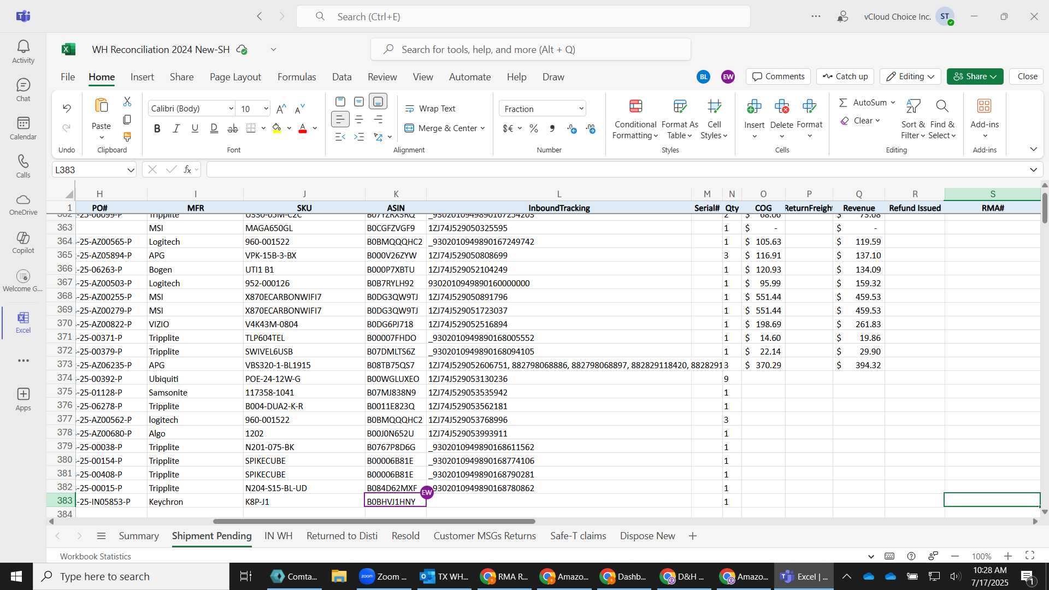Click the Cut scissors icon
Viewport: 1049px width, 590px height.
click(127, 102)
